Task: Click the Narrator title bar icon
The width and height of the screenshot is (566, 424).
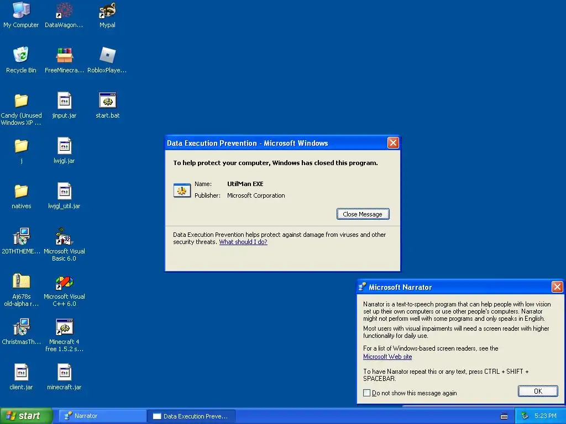Action: click(362, 287)
